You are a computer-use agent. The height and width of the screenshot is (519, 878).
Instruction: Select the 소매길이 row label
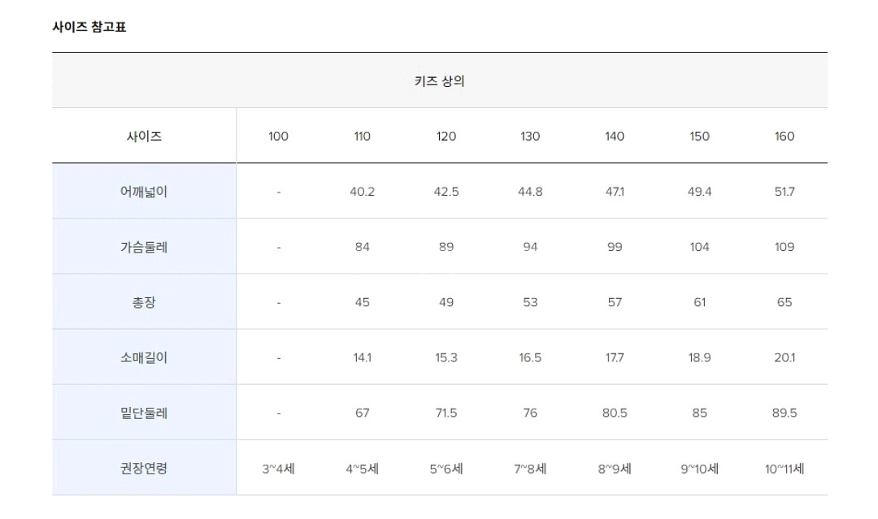click(144, 357)
